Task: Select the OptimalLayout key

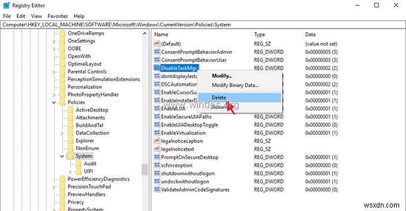Action: pos(85,64)
